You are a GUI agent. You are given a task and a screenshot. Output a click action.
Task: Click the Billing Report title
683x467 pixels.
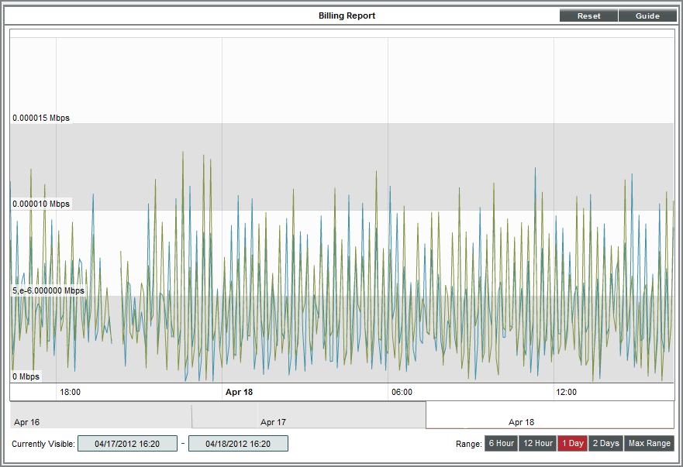point(347,15)
